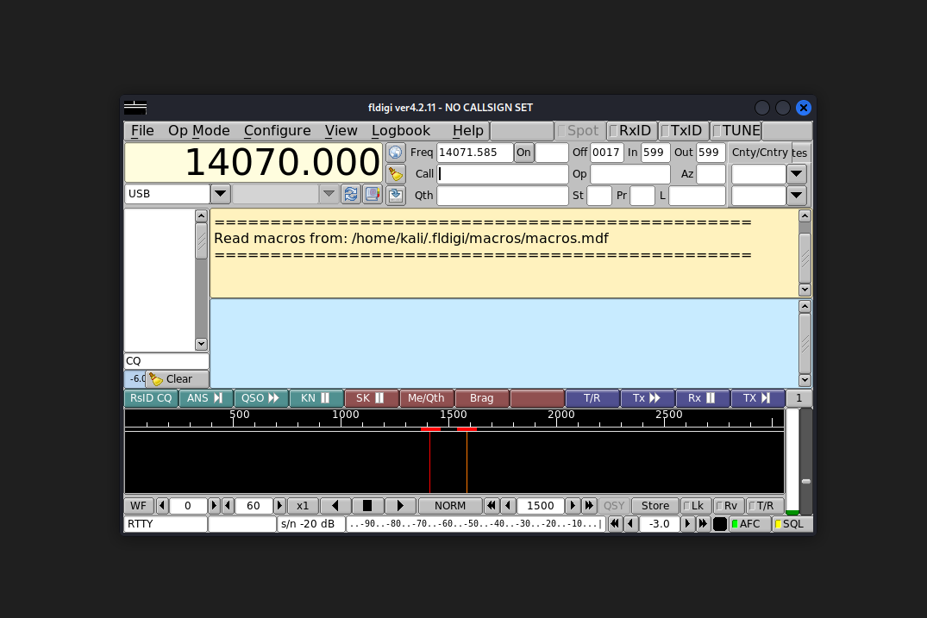Screen dimensions: 927x618
Task: Step down the -3.0 squelch value
Action: 631,524
